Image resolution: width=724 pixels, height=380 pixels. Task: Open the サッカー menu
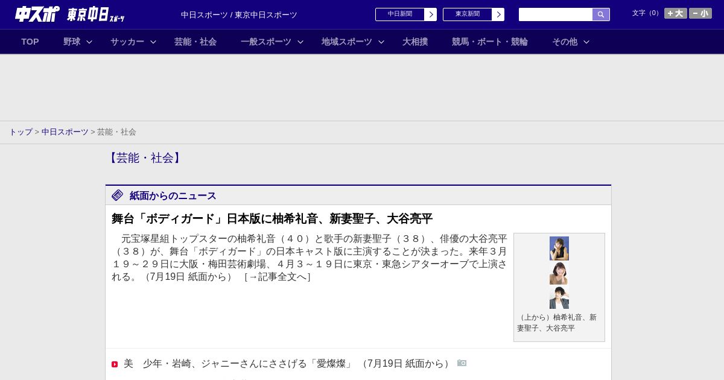(127, 42)
